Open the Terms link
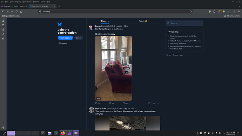Screen dimensions: 242x136 click(x=175, y=55)
